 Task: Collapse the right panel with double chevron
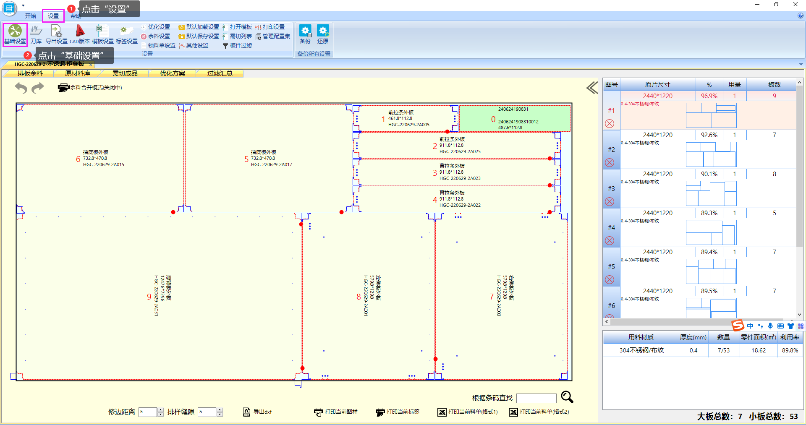pos(592,88)
